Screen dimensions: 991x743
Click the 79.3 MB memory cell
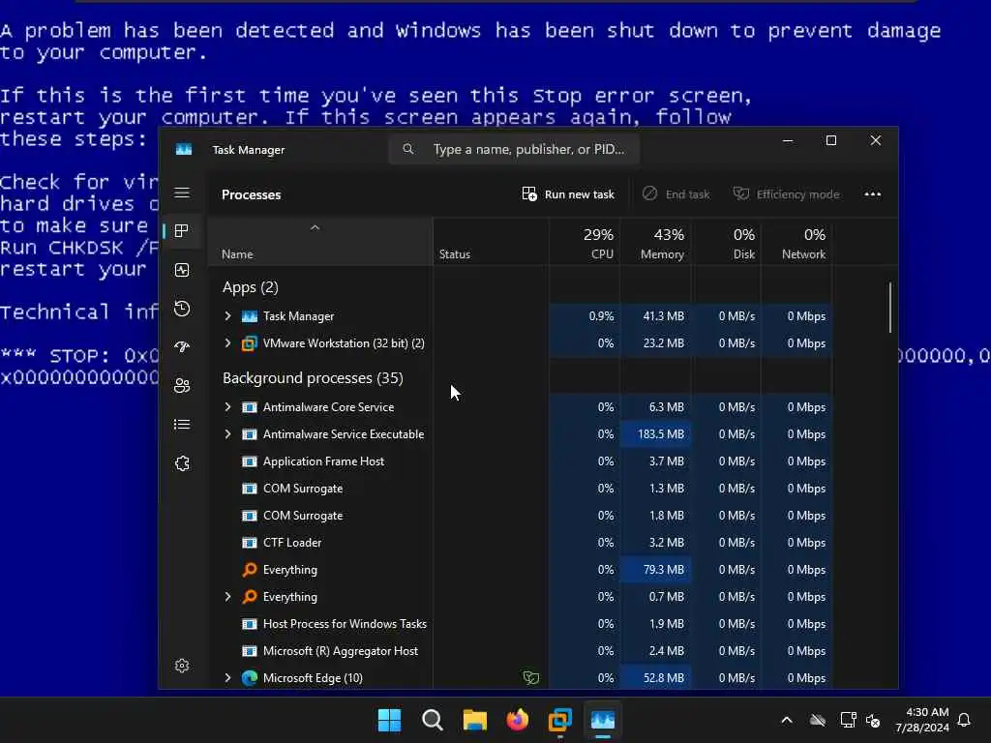tap(655, 569)
